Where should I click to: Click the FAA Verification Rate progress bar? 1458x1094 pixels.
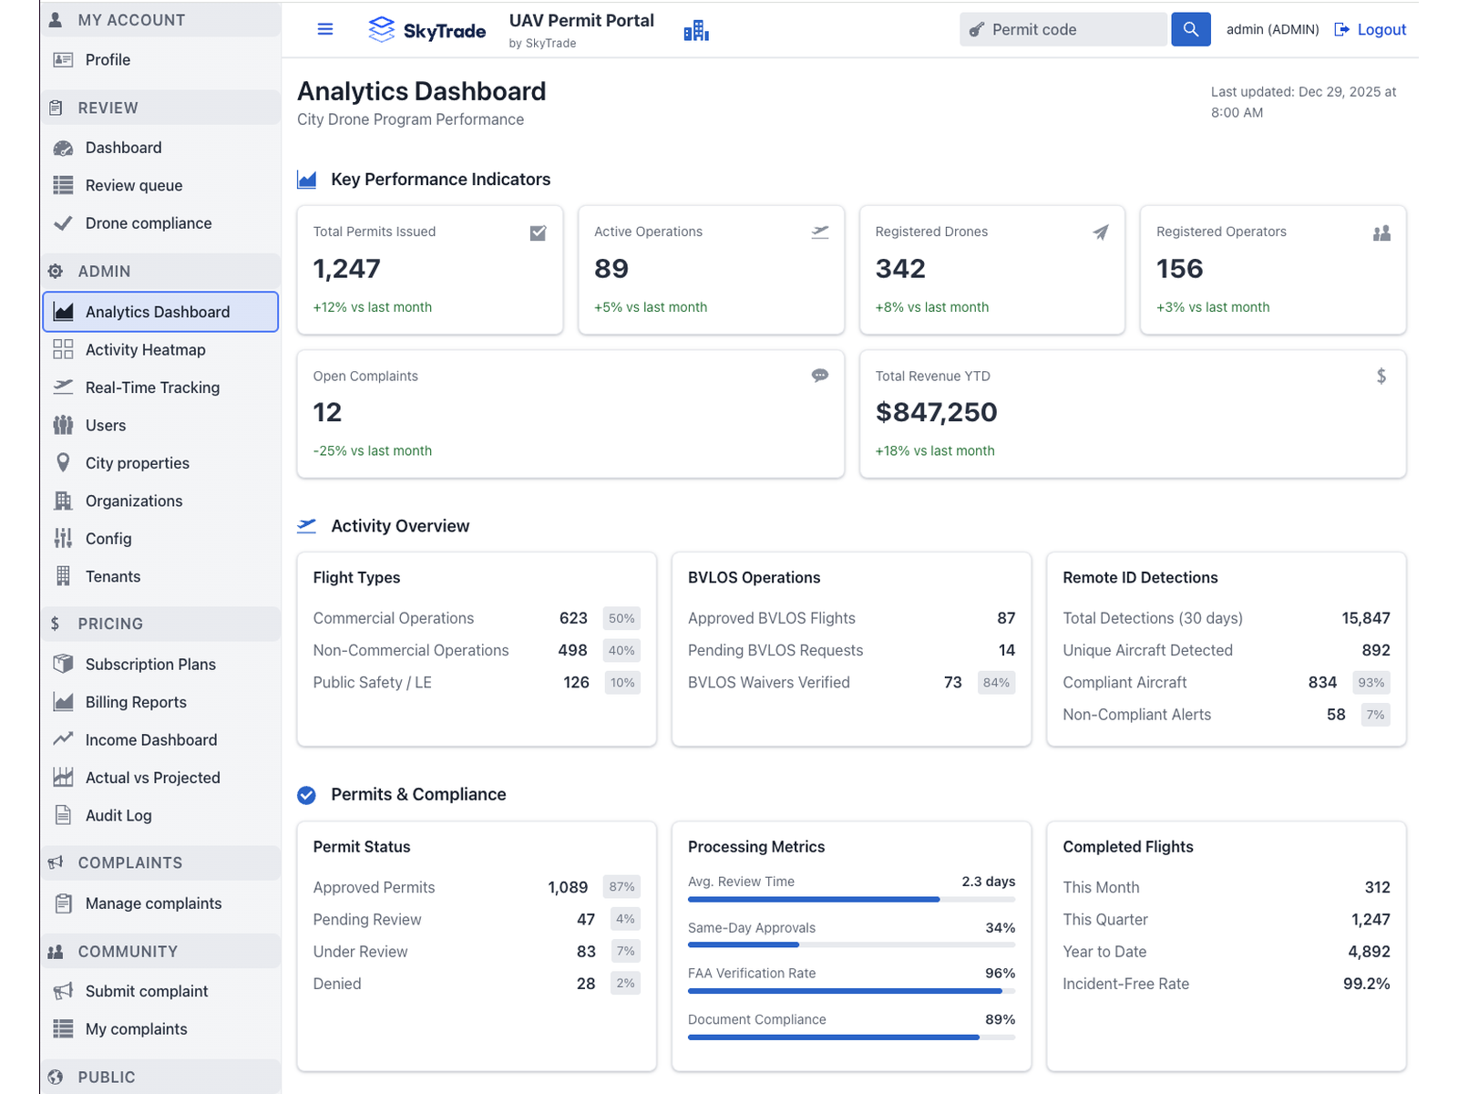click(x=850, y=991)
